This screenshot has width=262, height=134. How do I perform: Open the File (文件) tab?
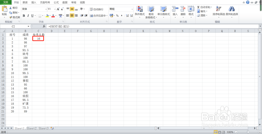tap(6, 2)
